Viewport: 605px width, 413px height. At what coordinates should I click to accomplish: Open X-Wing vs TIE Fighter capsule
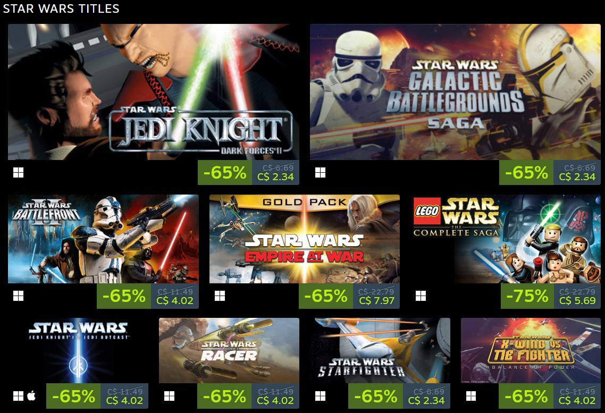531,350
